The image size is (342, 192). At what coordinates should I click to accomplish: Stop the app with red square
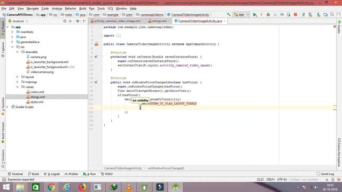(x=296, y=14)
